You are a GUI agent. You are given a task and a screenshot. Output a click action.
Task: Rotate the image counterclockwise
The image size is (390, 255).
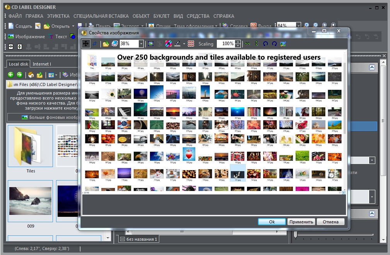tap(266, 44)
